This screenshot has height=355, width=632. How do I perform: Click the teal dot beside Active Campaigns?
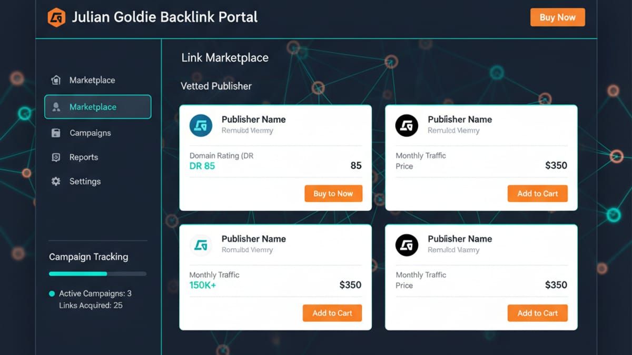click(52, 294)
